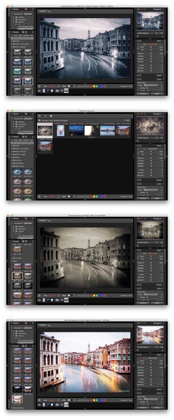Viewport: 174px width, 420px height.
Task: Toggle Color panel enable switch in third window
Action: tap(138, 288)
